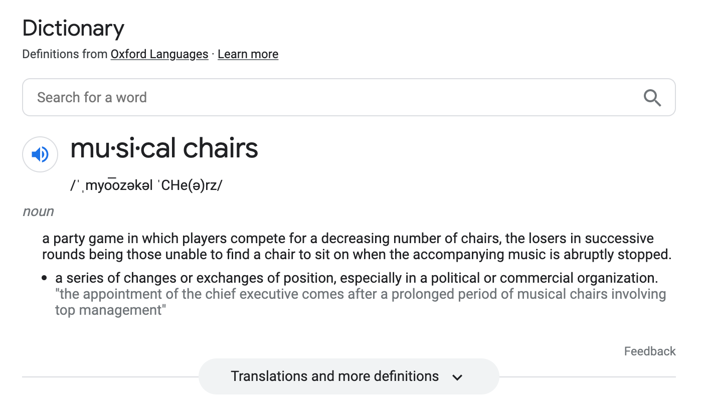Follow the 'Learn more' link

coord(248,54)
